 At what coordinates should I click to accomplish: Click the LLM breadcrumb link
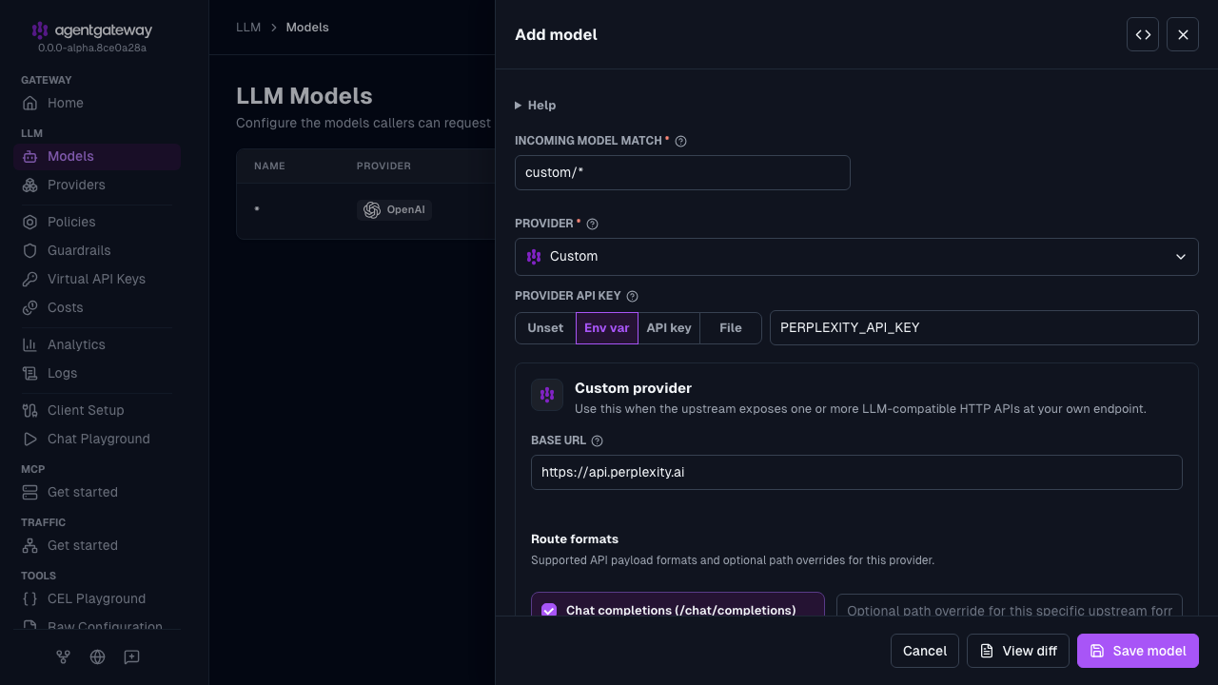click(x=248, y=28)
